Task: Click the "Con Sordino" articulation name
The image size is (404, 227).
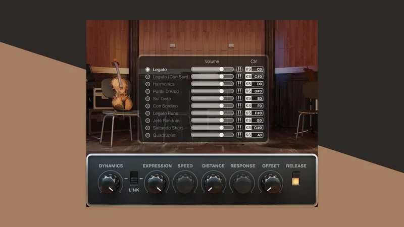Action: (x=165, y=106)
